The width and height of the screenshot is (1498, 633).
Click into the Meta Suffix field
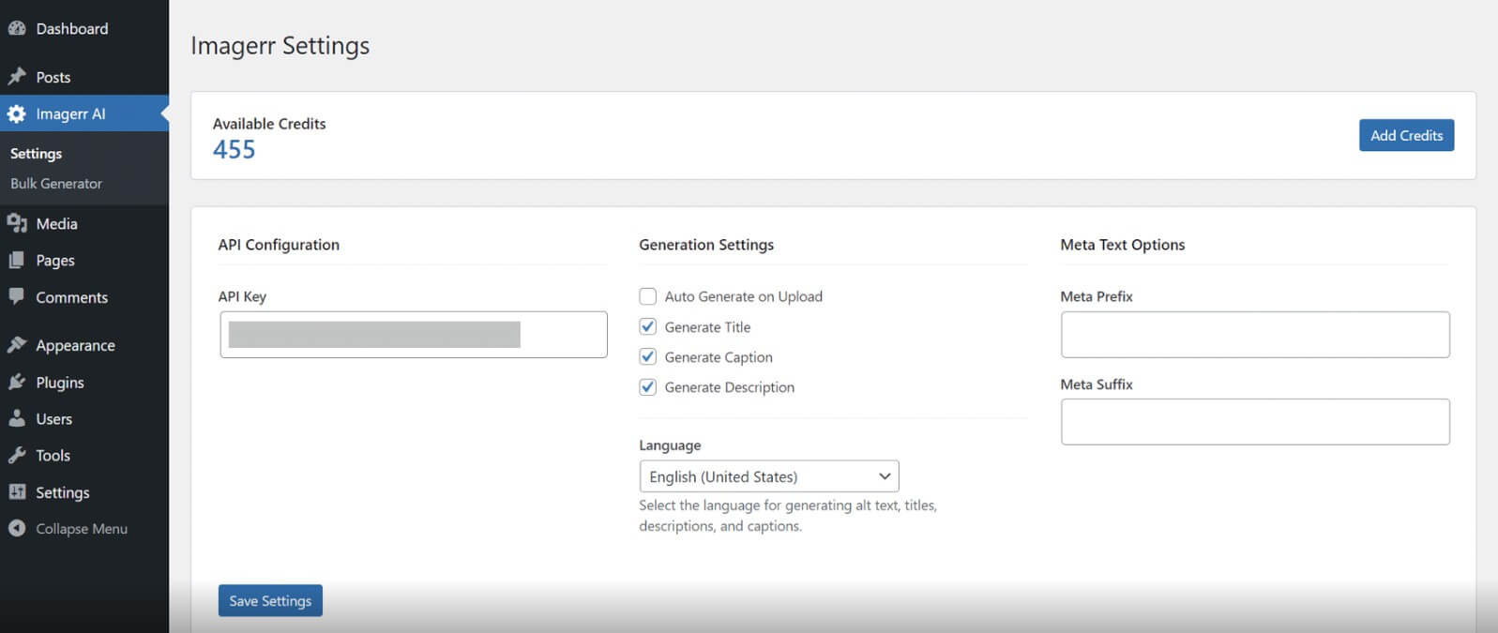[1255, 422]
